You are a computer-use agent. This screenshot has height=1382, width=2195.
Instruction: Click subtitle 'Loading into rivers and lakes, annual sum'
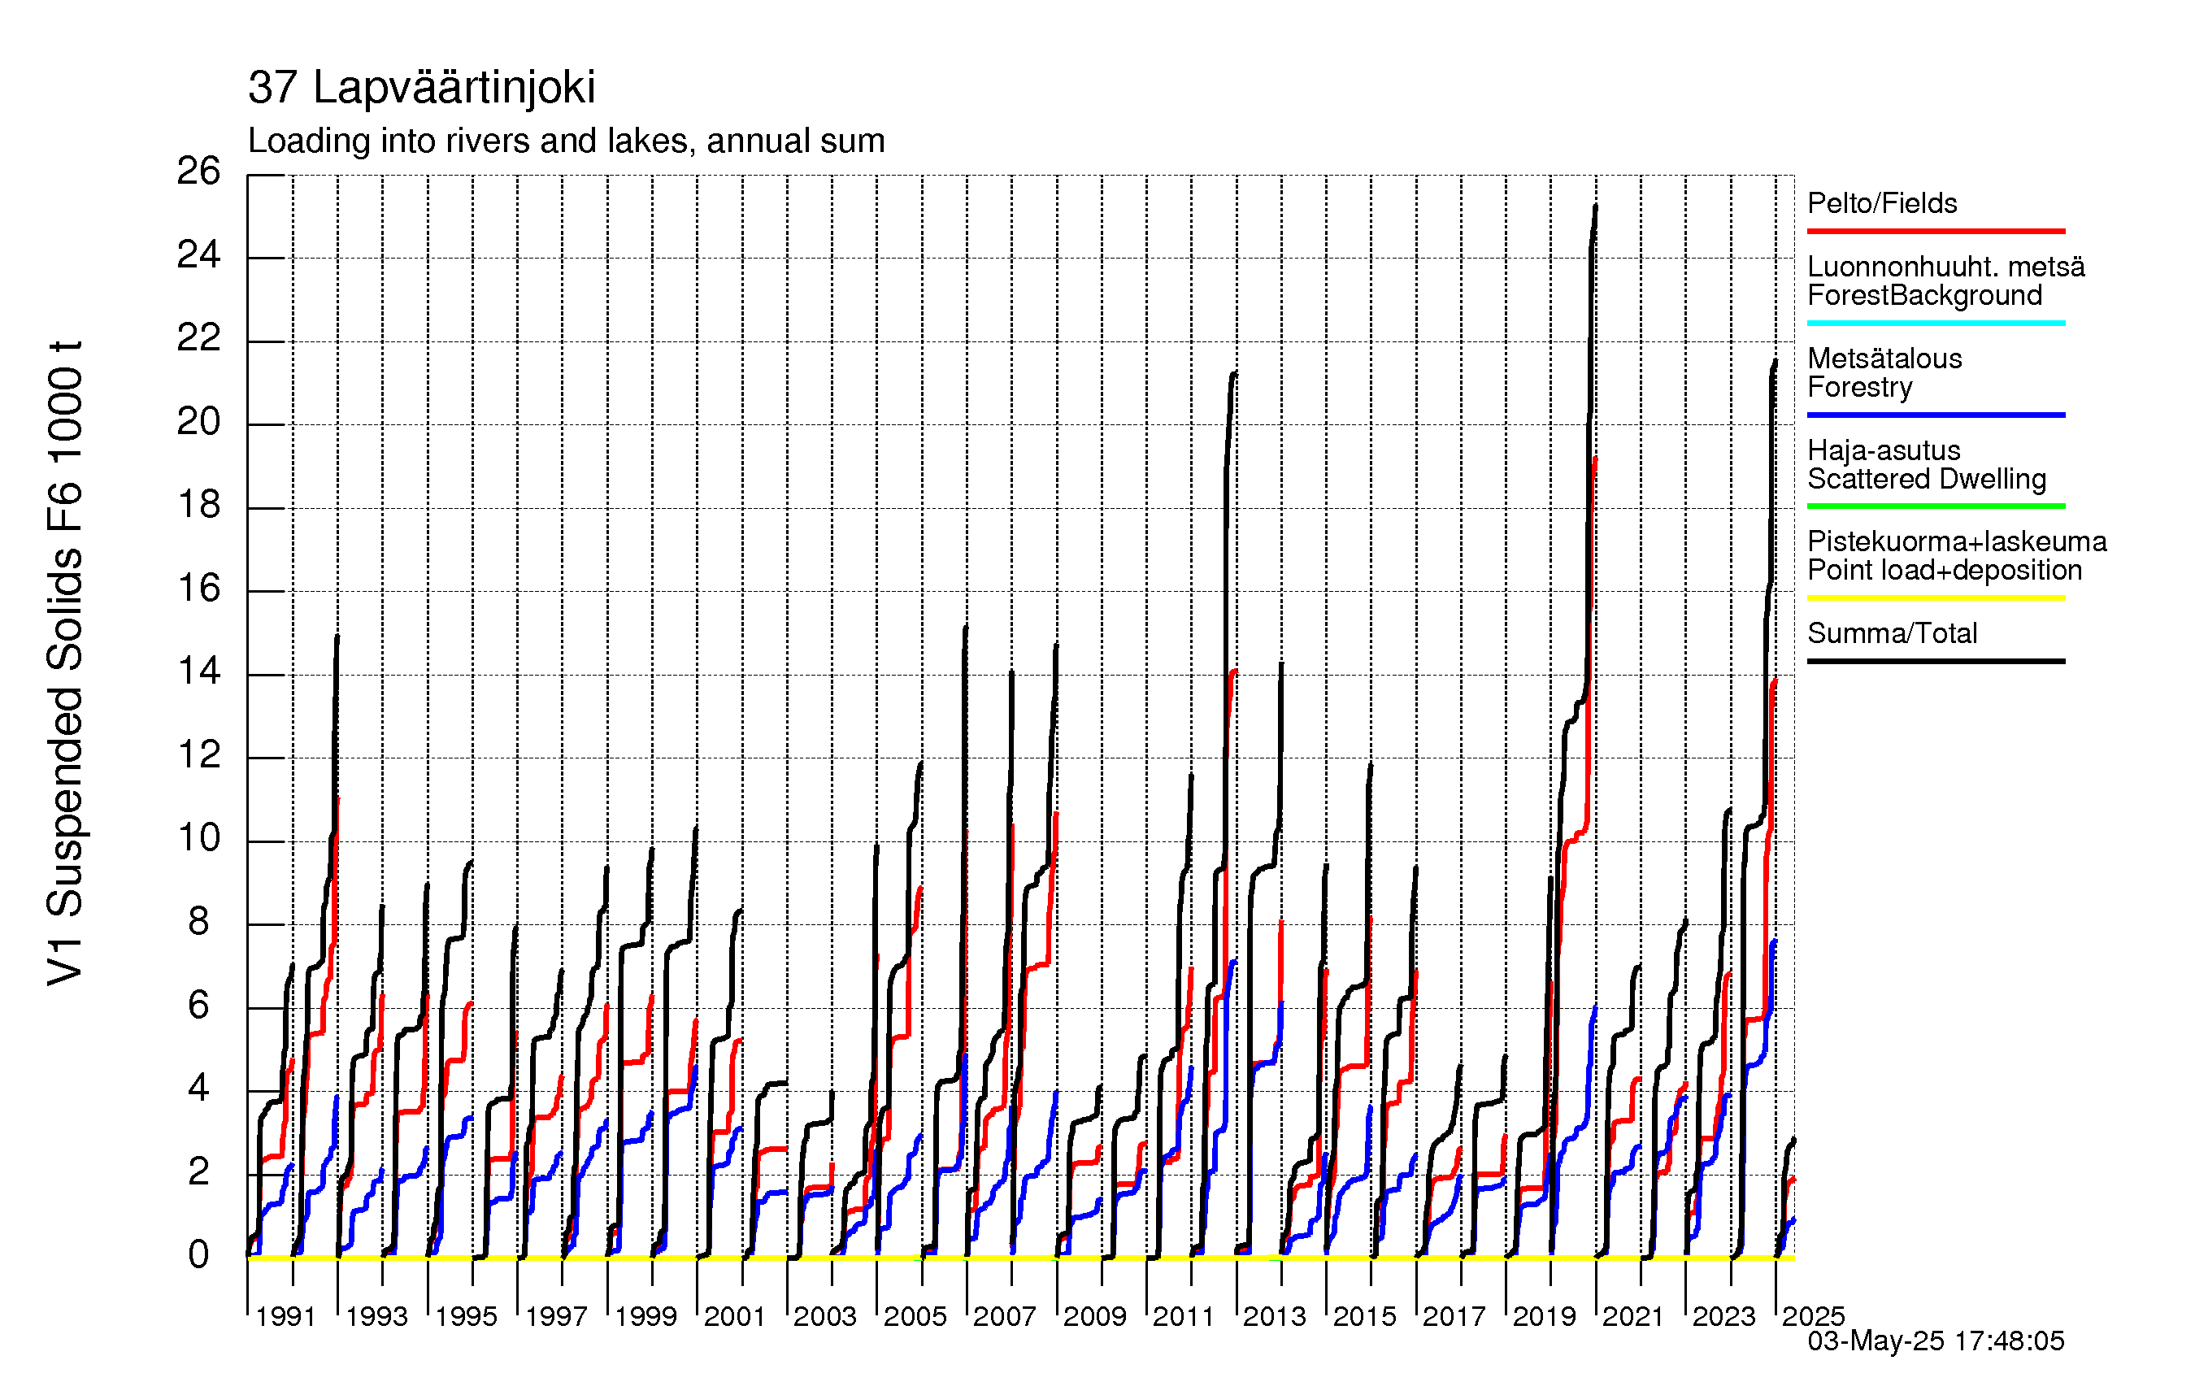566,141
